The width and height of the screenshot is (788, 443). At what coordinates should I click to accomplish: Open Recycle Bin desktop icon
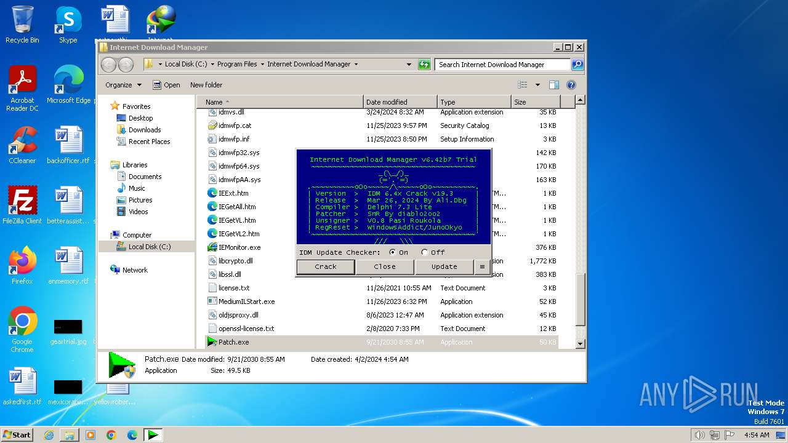pyautogui.click(x=22, y=25)
